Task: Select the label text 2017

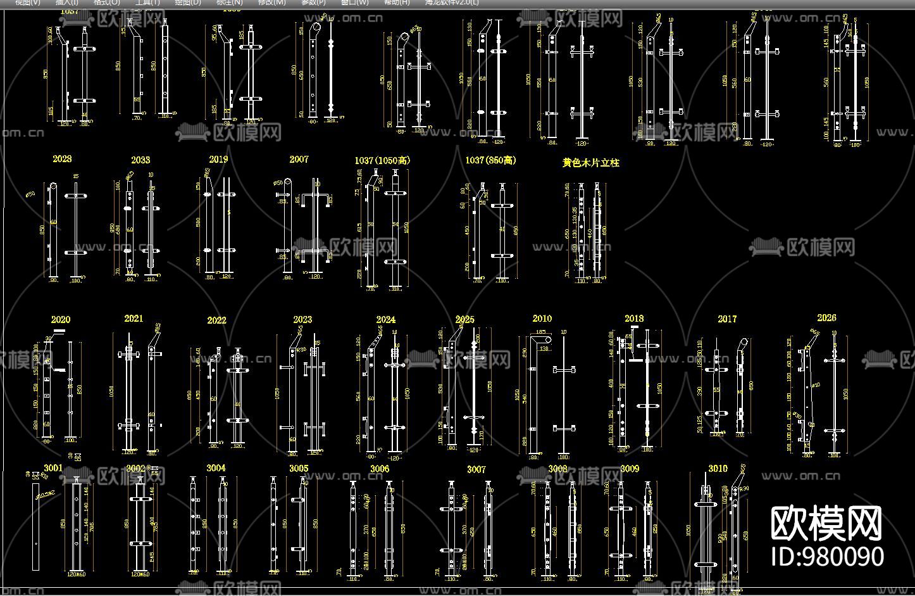Action: coord(727,319)
